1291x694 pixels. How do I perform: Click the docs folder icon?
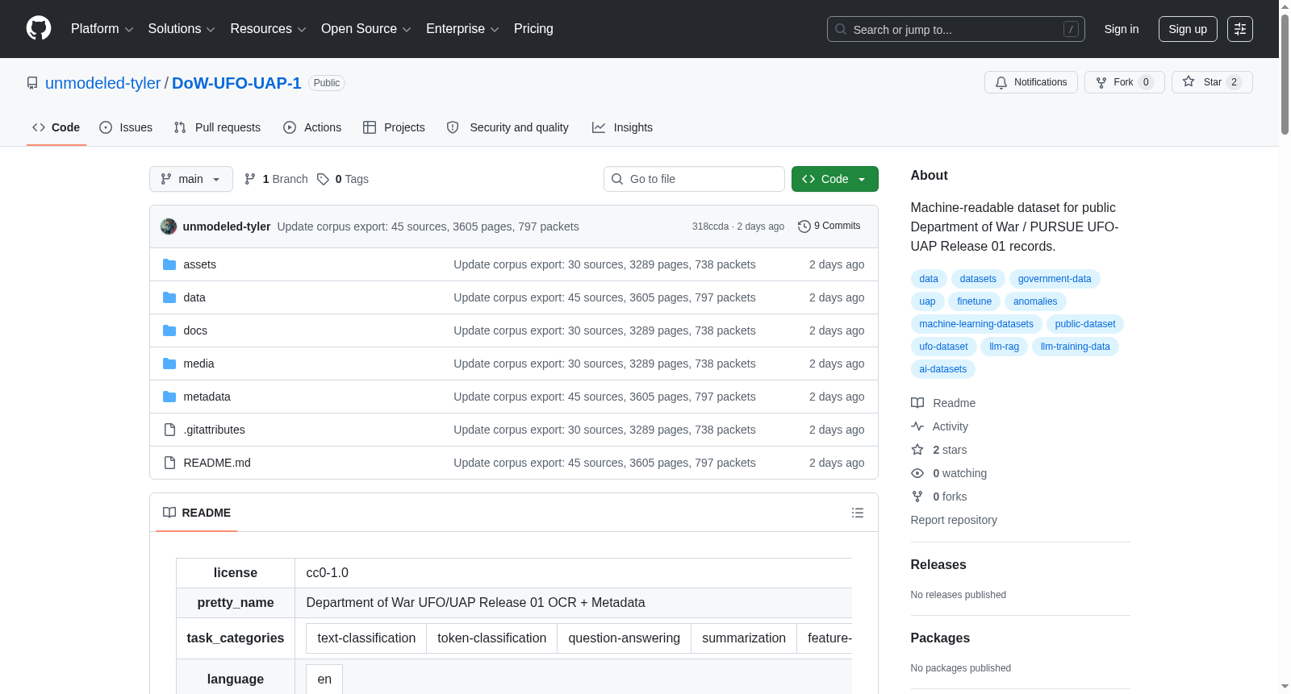pos(169,330)
